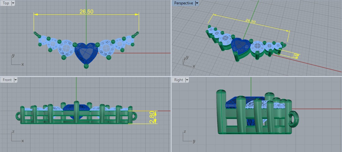Click the world axes icon in Top viewport
Screen dimensions: 342x152
tap(17, 60)
